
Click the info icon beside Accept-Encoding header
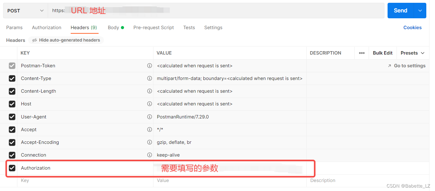click(x=150, y=142)
